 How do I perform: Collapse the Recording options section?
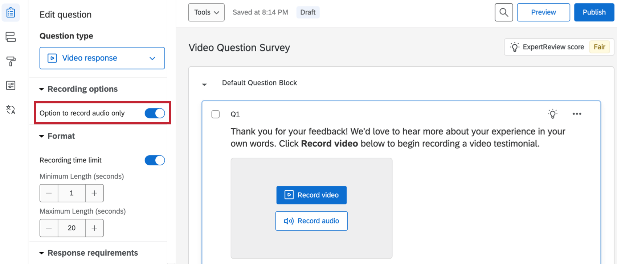(x=42, y=89)
